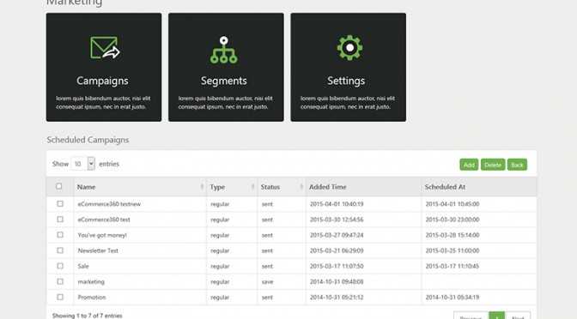Click 'regular' type in Promotion row
Image resolution: width=577 pixels, height=319 pixels.
(x=220, y=298)
